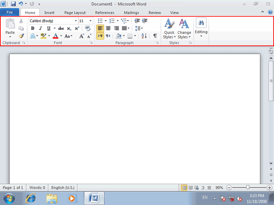
Task: Switch to the Page Layout tab
Action: tap(75, 12)
